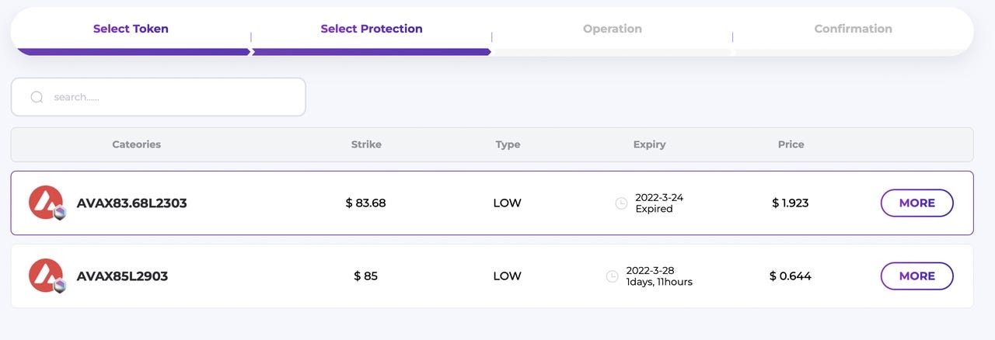Sort by the Expiry column header
This screenshot has width=995, height=340.
click(x=649, y=144)
